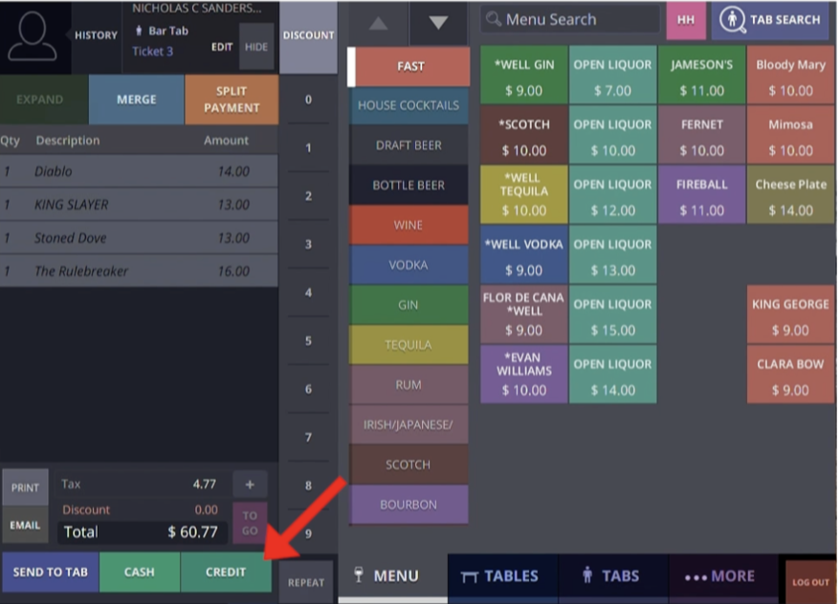Add *EVAN WILLIAMS $10.00

(524, 375)
